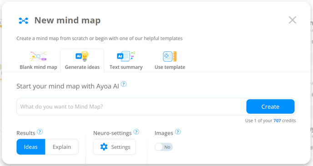The height and width of the screenshot is (166, 313).
Task: Open help for Start with Ayoa AI
Action: pos(124,84)
